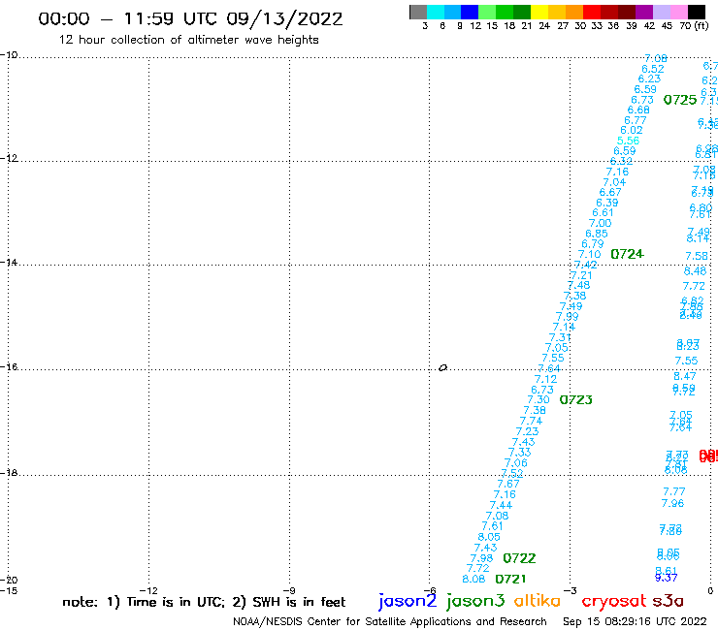Click the '24' label under the color legend
This screenshot has width=718, height=630.
point(544,26)
